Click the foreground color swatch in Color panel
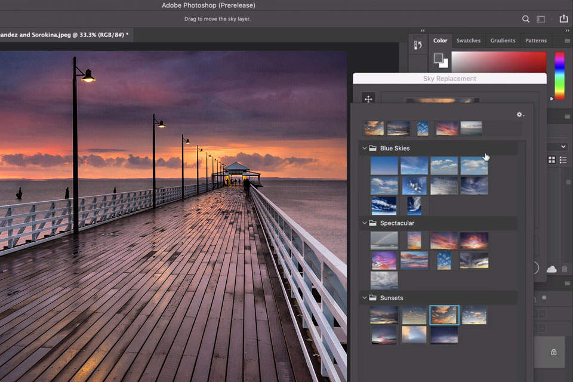573x382 pixels. pos(438,58)
